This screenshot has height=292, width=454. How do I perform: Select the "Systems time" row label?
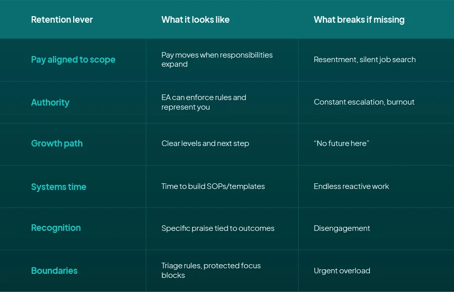(x=59, y=187)
